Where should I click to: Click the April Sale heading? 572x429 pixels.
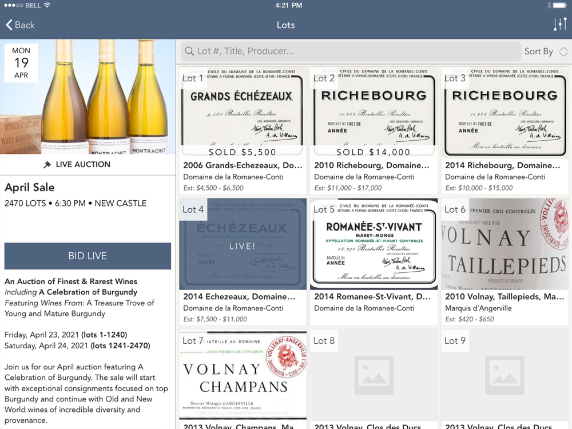point(30,187)
